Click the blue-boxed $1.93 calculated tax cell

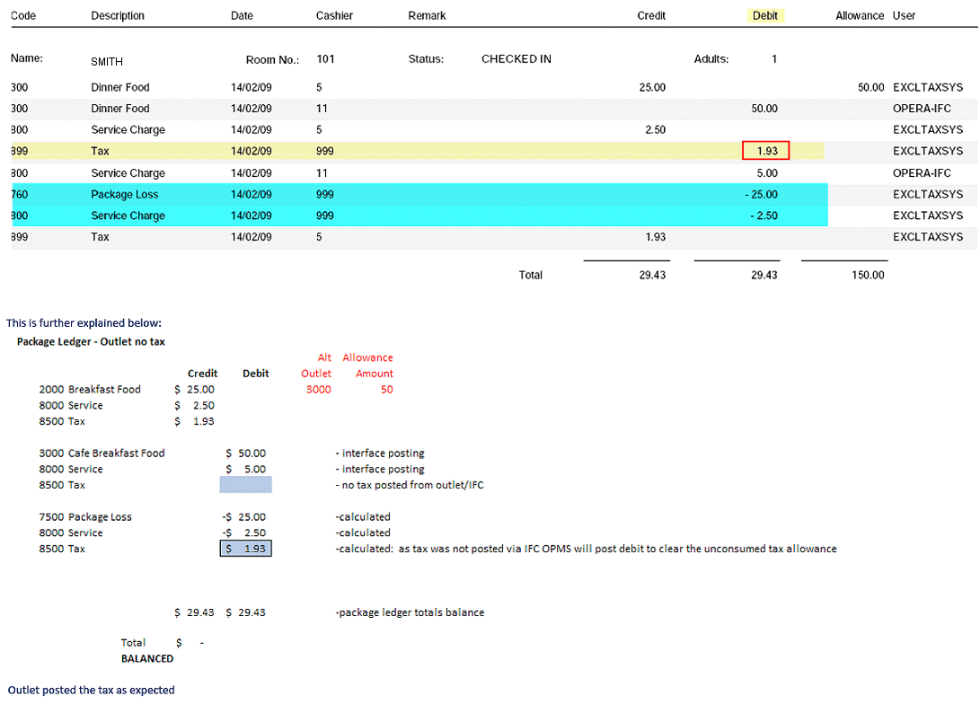(x=245, y=549)
